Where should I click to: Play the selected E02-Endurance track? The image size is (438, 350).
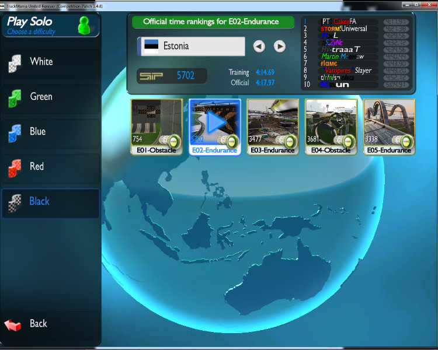click(x=215, y=123)
